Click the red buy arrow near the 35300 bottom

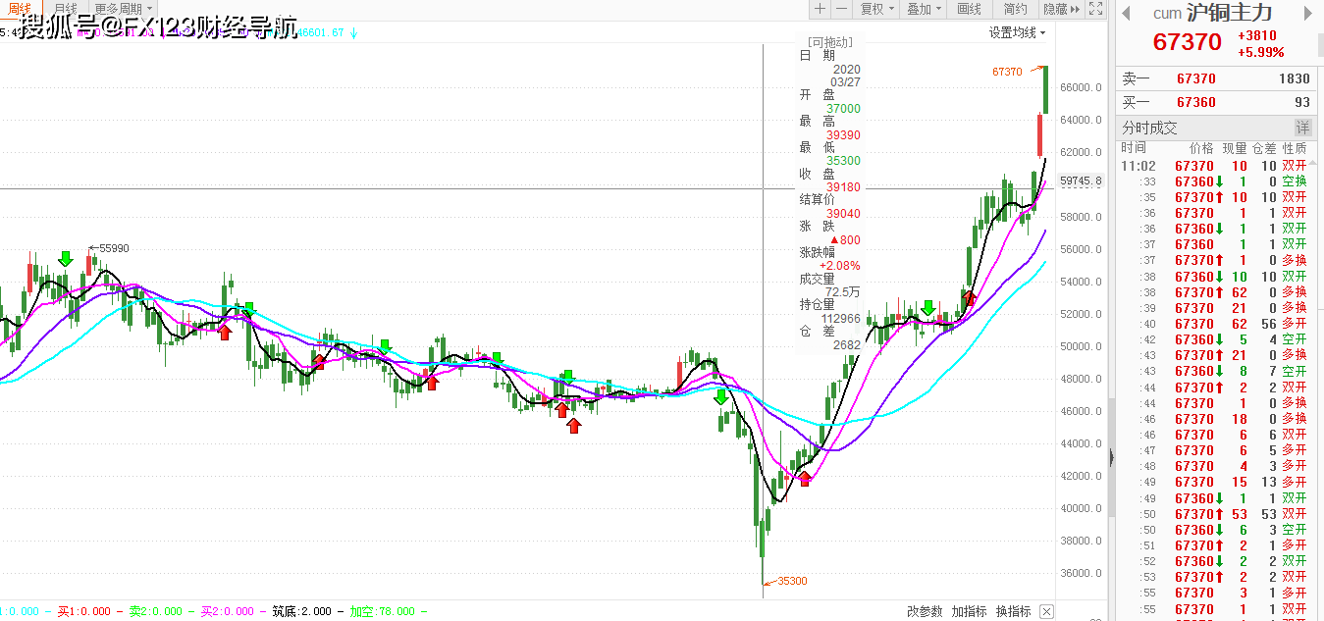coord(805,478)
